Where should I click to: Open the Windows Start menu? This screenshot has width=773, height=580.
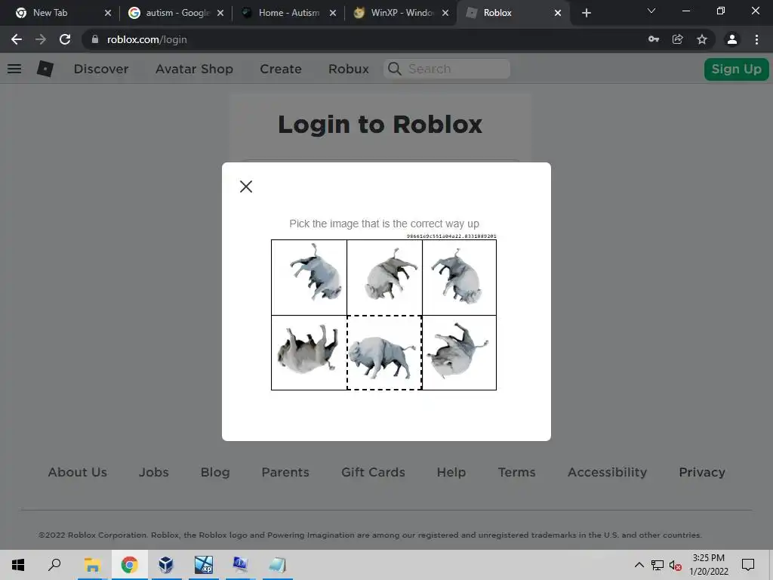tap(18, 565)
